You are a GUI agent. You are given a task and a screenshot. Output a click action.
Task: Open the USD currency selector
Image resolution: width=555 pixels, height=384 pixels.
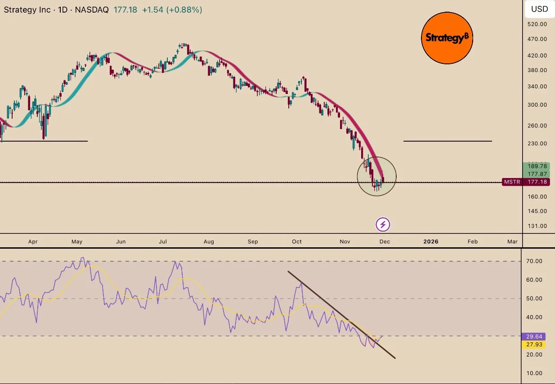[x=539, y=9]
